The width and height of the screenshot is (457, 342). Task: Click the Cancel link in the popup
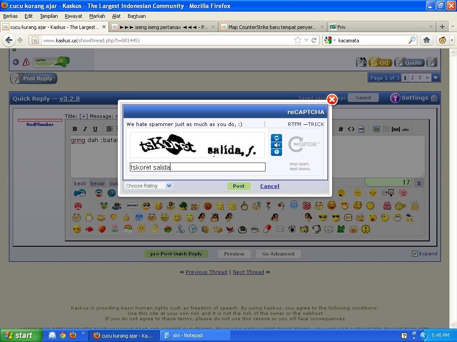[x=270, y=186]
